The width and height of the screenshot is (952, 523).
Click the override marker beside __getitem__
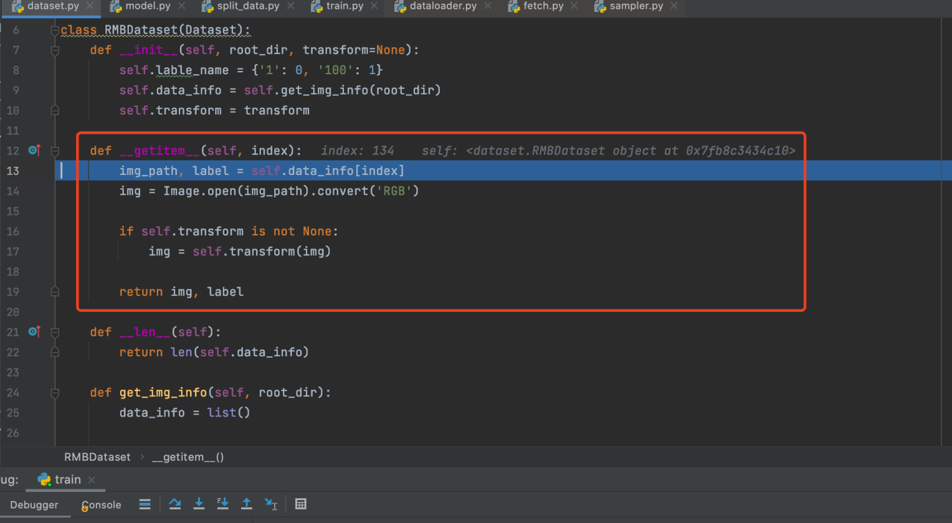[x=35, y=150]
